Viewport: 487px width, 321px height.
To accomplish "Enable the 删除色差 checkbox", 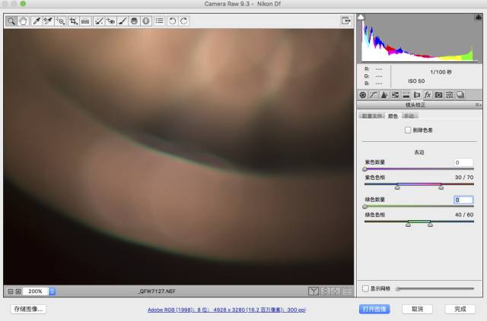I will click(x=409, y=131).
